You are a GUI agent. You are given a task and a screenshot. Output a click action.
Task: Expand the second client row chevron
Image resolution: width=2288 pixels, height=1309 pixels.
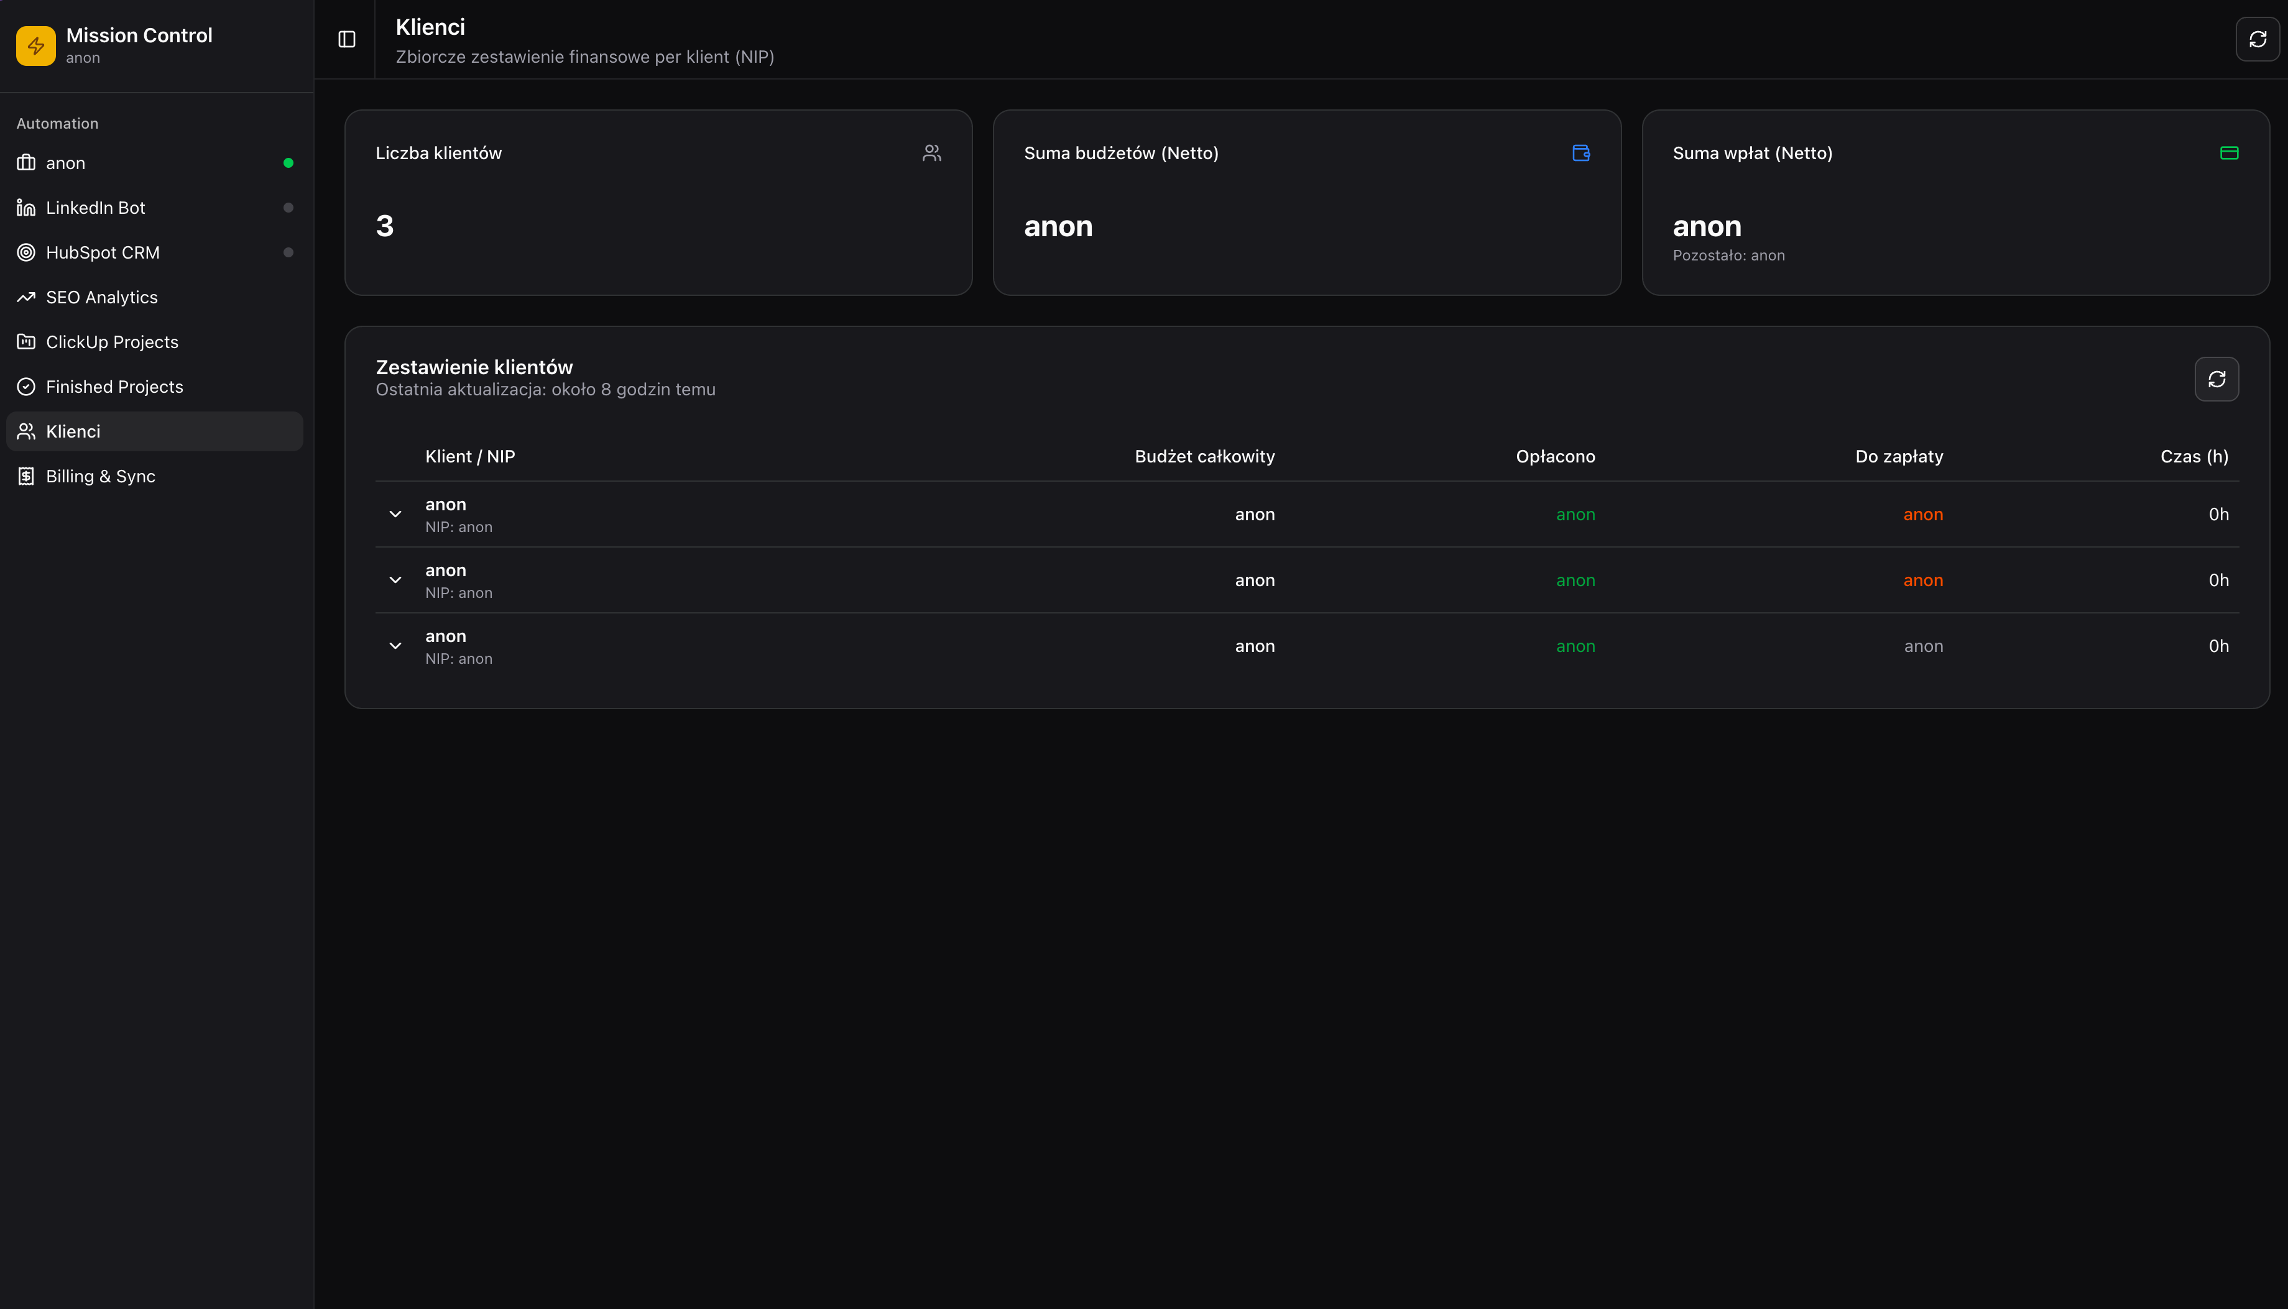[x=395, y=580]
